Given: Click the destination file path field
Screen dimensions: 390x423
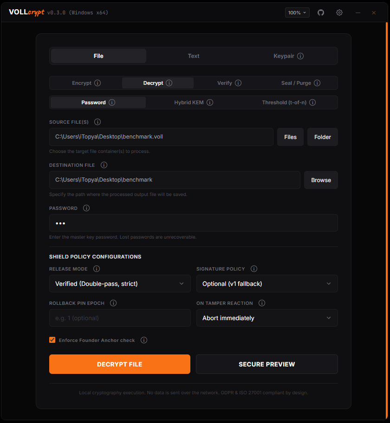Looking at the screenshot, I should click(x=175, y=180).
